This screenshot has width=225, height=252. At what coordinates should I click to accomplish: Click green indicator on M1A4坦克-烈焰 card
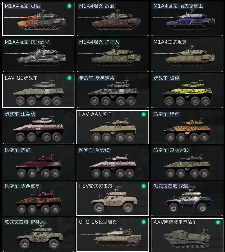(x=69, y=6)
